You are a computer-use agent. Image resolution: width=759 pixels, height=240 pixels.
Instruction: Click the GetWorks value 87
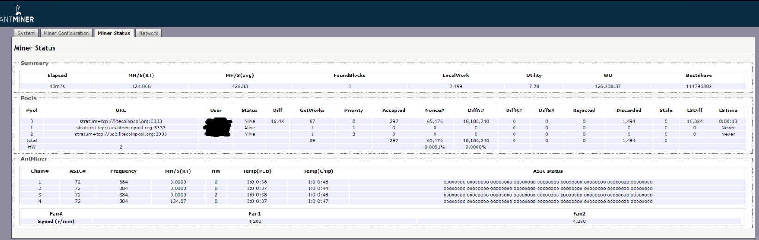[x=312, y=121]
